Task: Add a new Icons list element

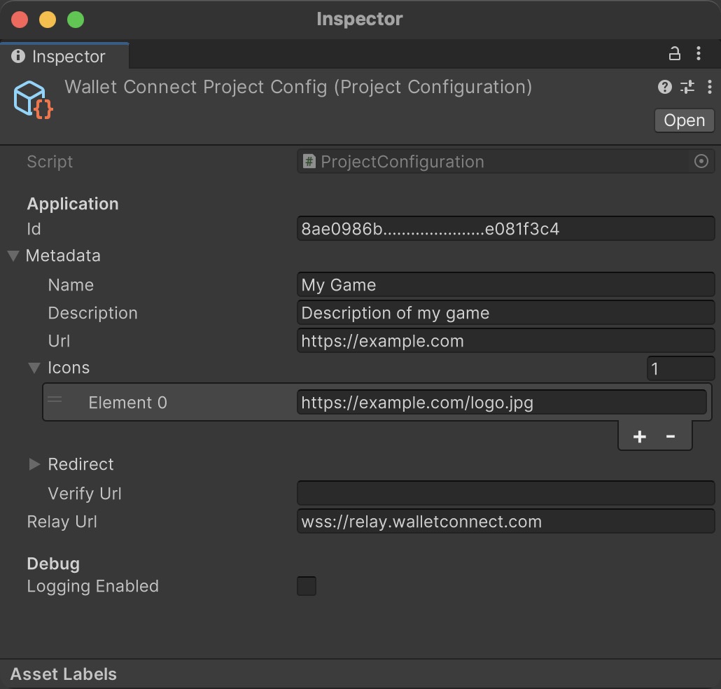Action: 639,437
